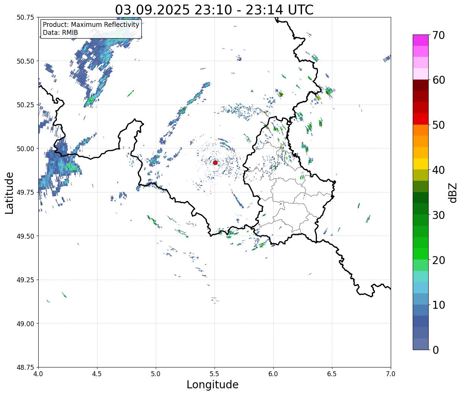
Task: Click the Latitude axis label
Action: [x=9, y=192]
